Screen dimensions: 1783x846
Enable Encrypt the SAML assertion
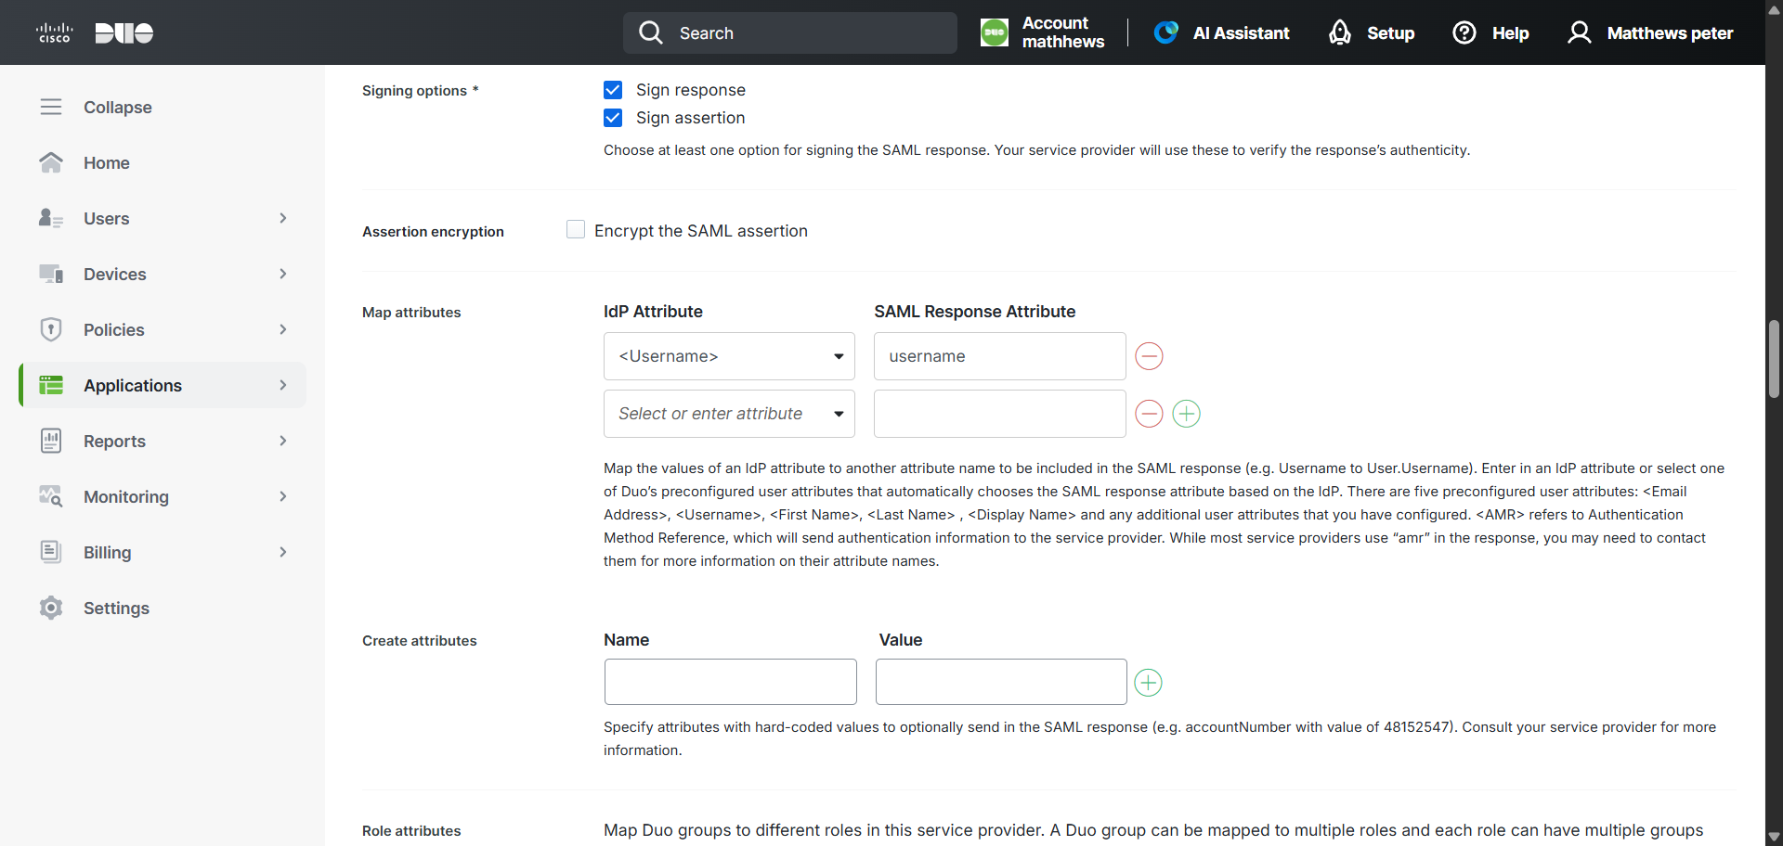576,230
